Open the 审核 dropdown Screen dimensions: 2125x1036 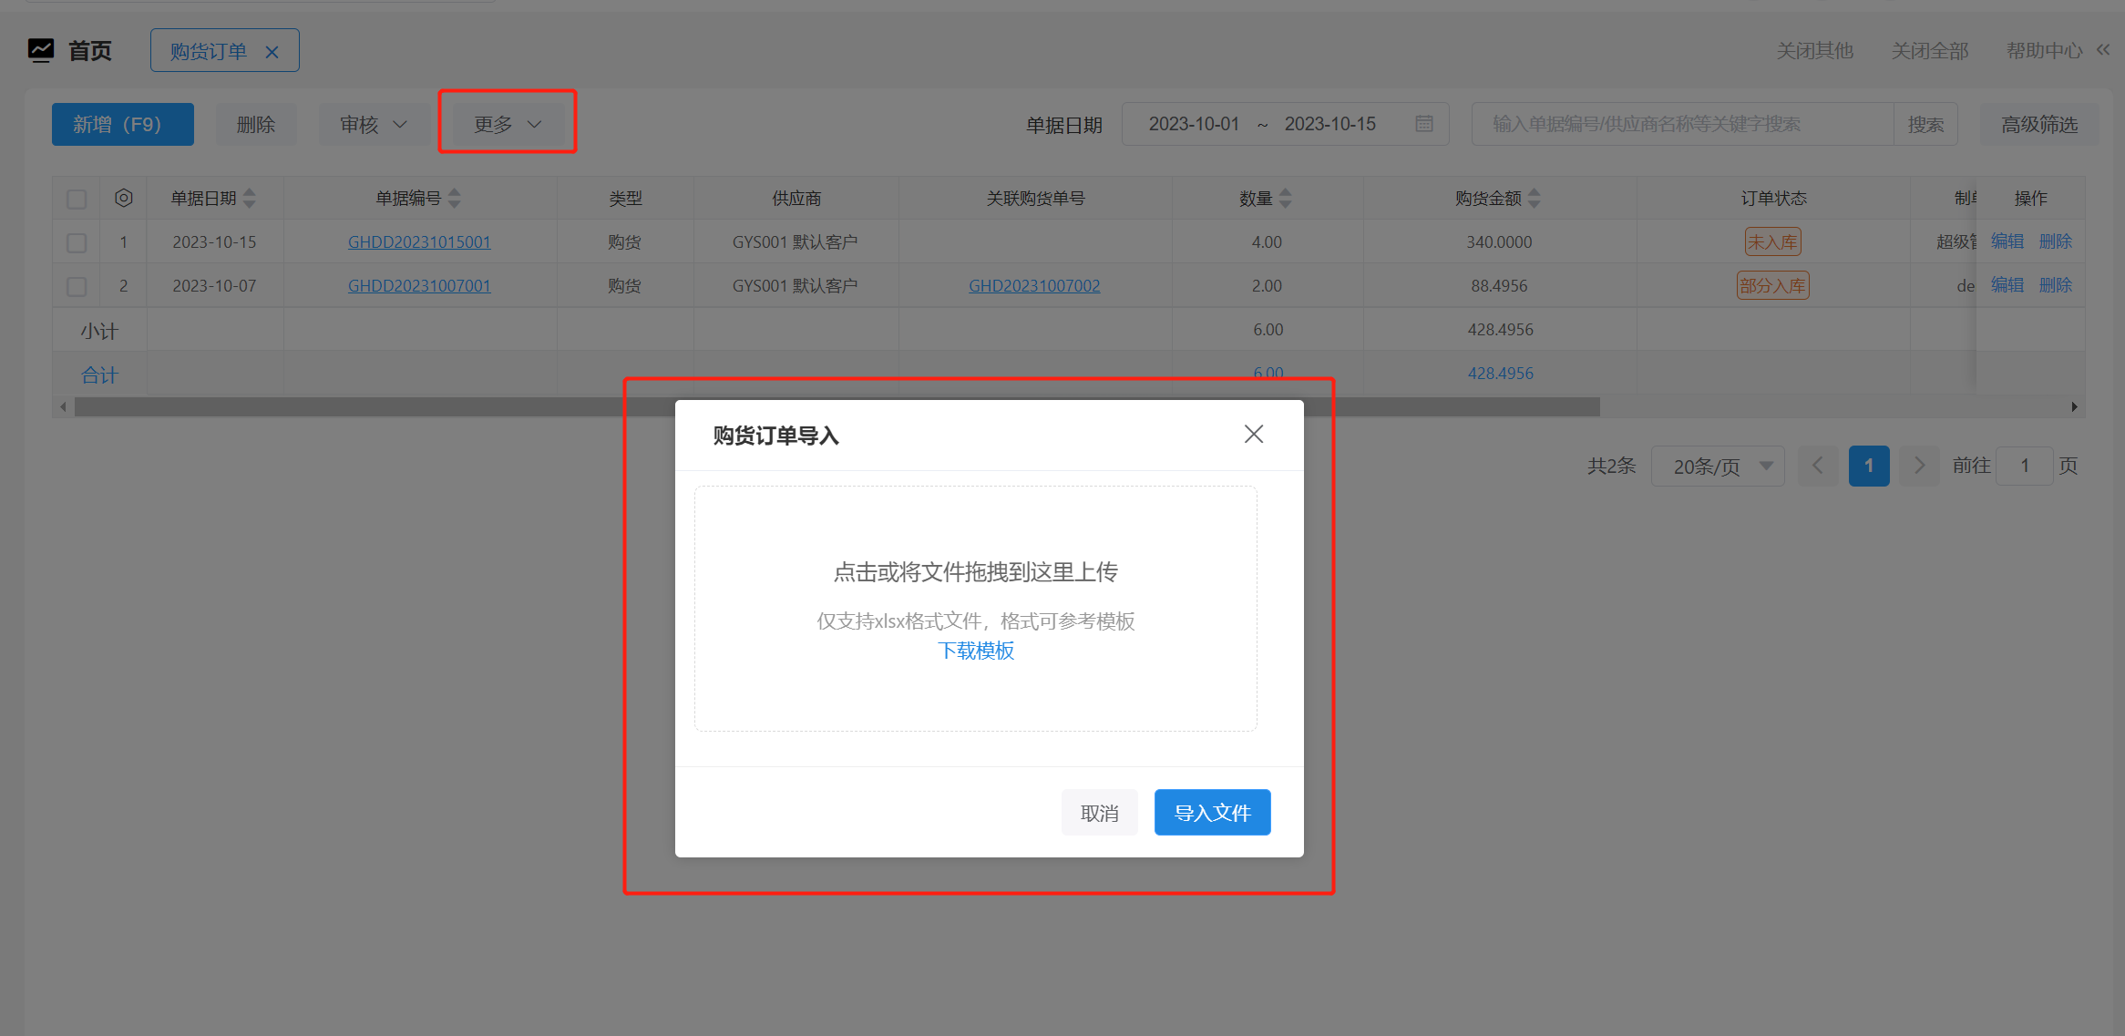click(x=373, y=124)
